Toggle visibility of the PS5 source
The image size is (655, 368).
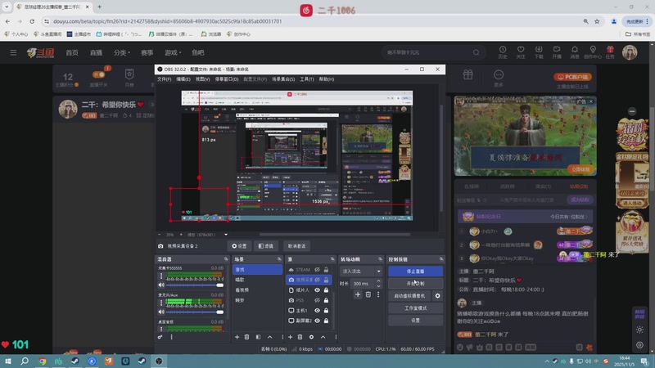317,300
